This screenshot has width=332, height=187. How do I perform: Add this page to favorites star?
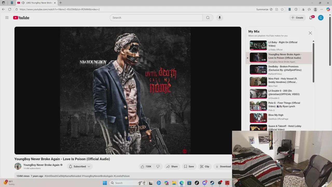coord(282,9)
